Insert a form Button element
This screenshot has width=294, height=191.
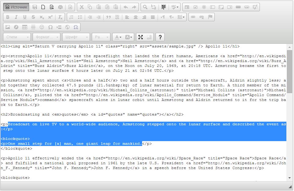[x=238, y=7]
